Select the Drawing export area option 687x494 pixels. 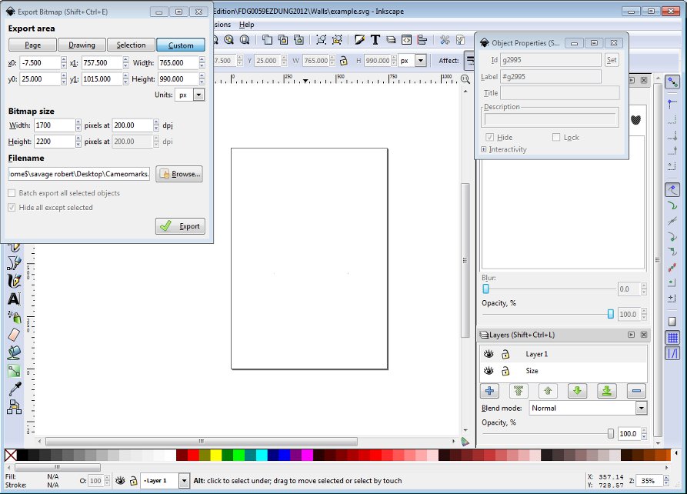(82, 45)
